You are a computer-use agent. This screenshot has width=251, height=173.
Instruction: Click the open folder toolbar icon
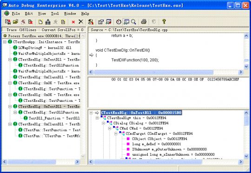point(15,21)
